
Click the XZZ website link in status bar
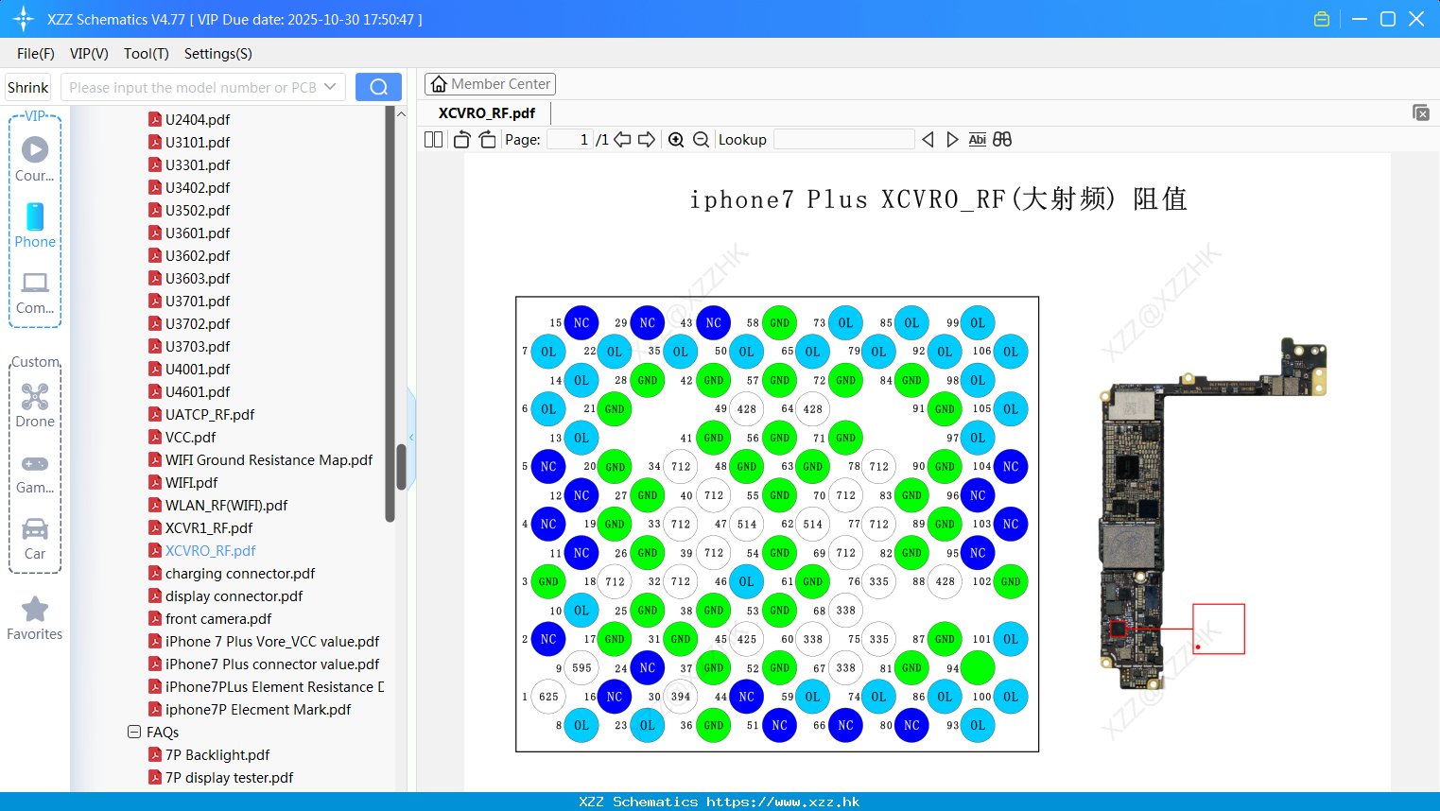pos(783,802)
